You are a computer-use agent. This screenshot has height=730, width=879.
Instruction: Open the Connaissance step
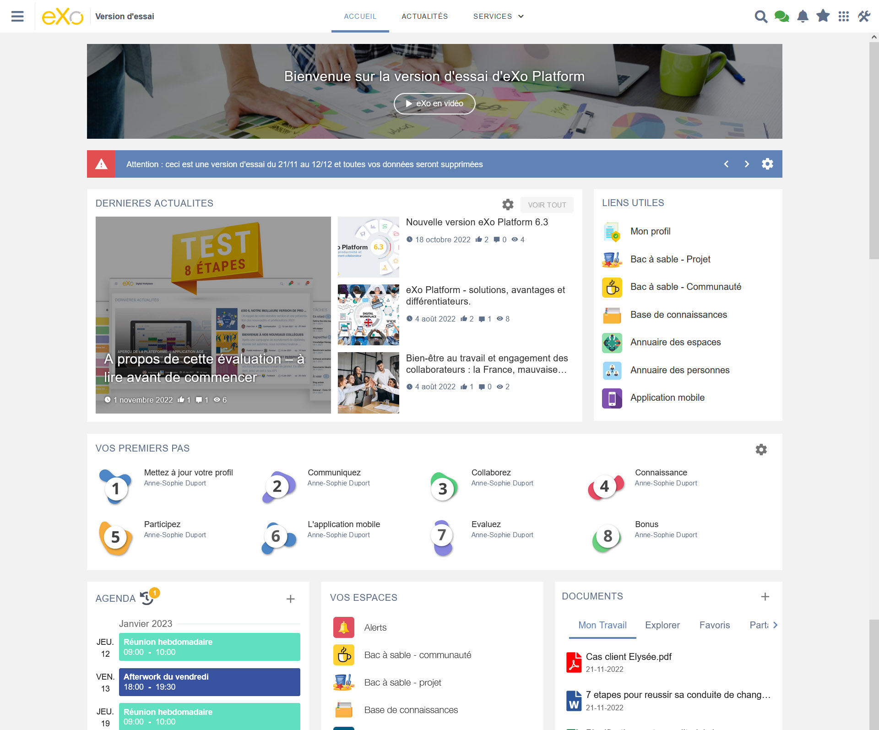tap(661, 473)
